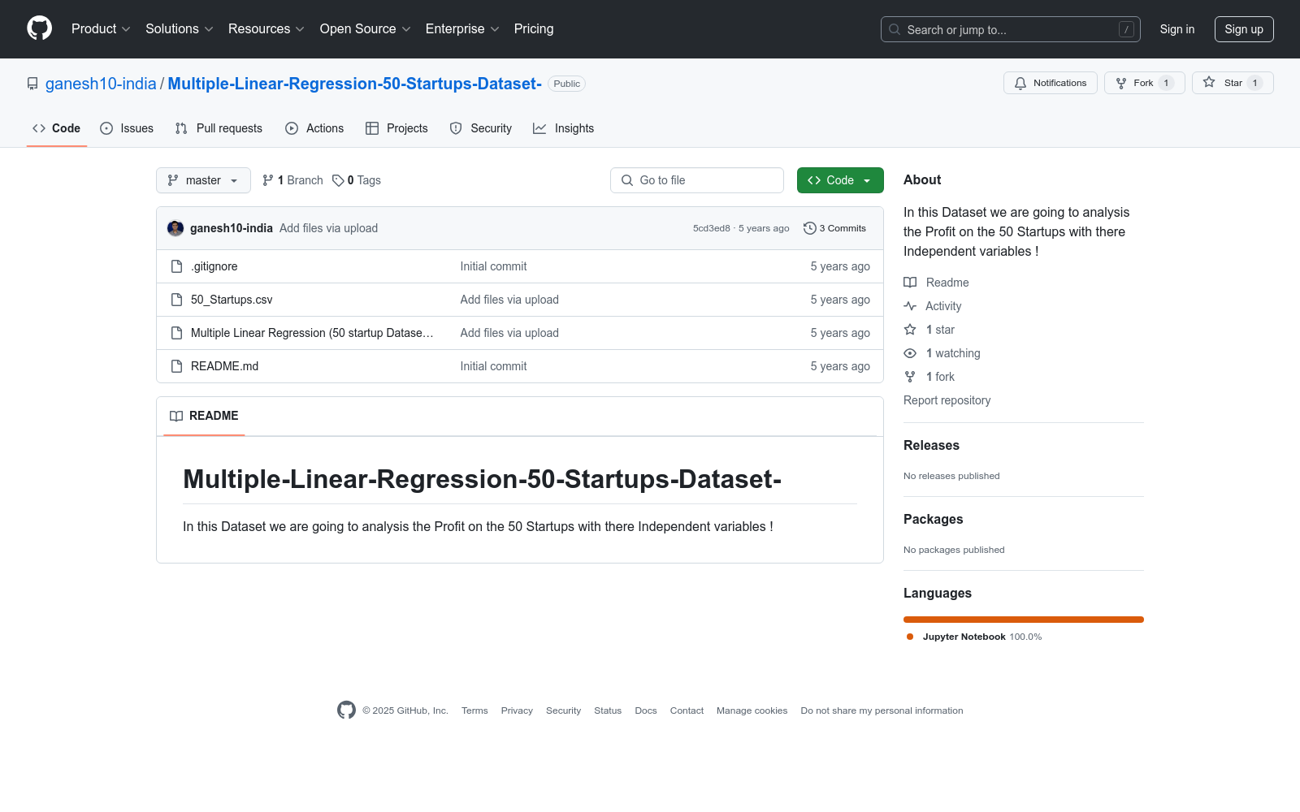
Task: Click the commit hash 5cd3ed8
Action: [x=712, y=228]
